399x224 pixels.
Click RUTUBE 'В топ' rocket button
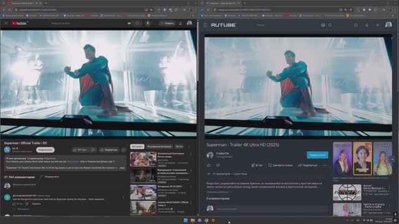(x=256, y=166)
